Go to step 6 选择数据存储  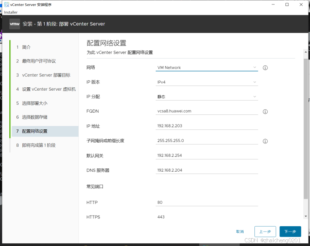(45, 117)
